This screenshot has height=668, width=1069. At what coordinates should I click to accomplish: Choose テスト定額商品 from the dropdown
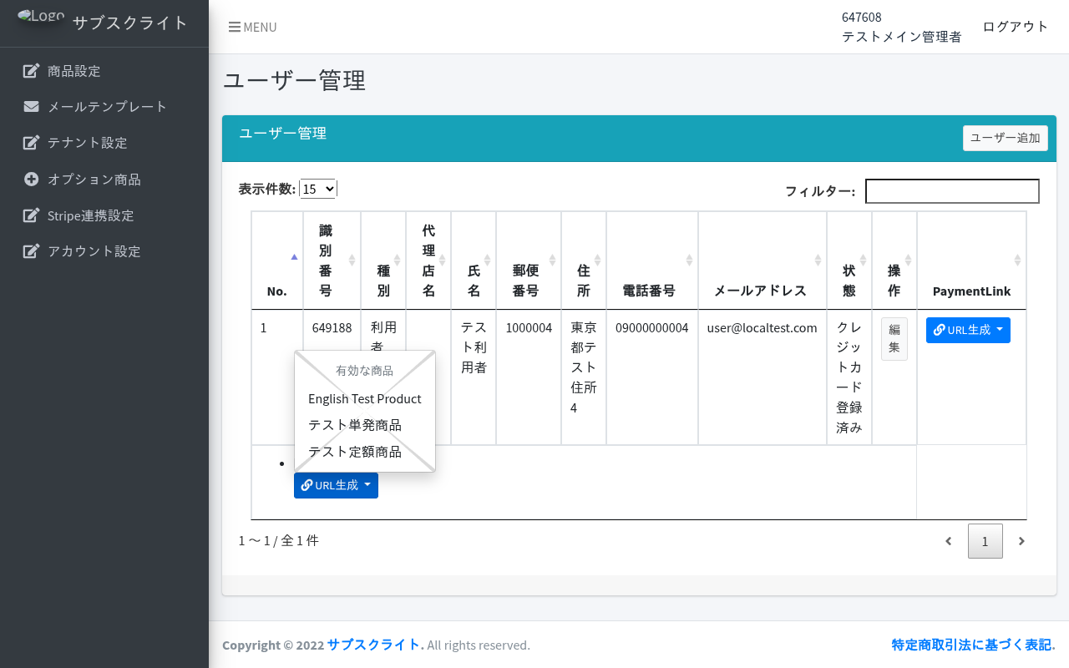coord(355,452)
